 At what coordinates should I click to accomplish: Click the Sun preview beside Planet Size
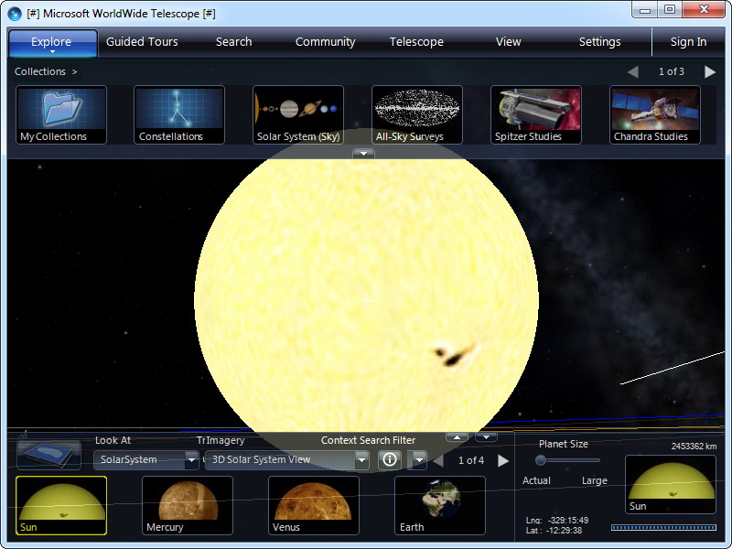click(671, 484)
